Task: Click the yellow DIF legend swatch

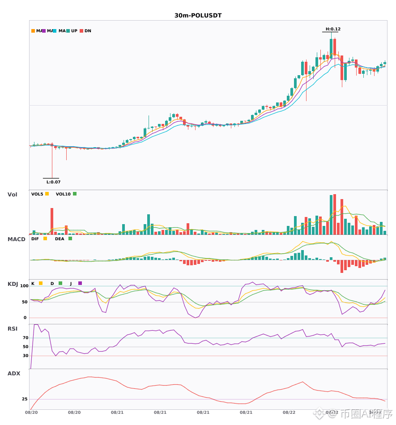Action: (x=45, y=238)
